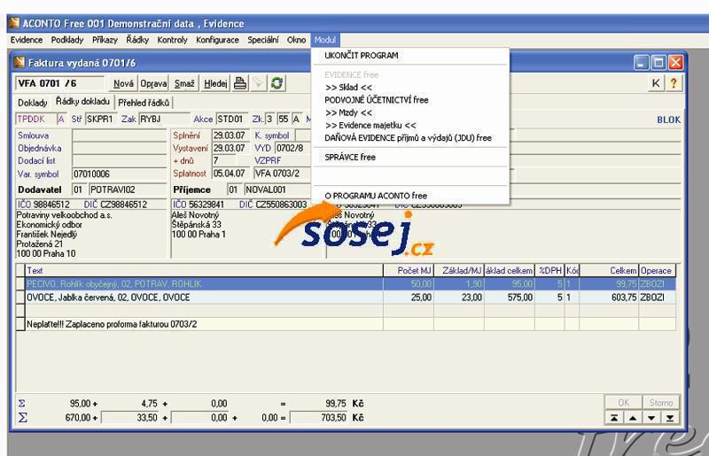Screen dimensions: 709x456
Task: Move up one row with the up arrow
Action: pyautogui.click(x=633, y=418)
